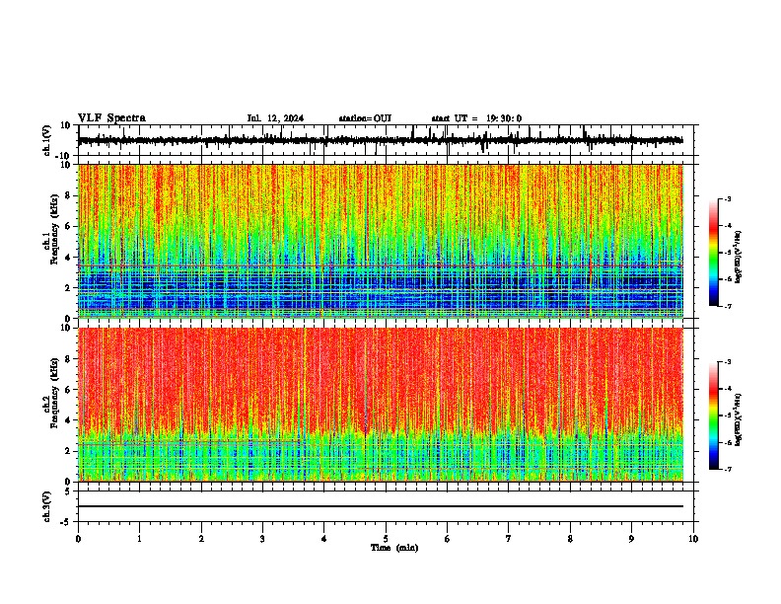Click the ch.1 "Frequency (kHz)" axis label

click(x=54, y=230)
